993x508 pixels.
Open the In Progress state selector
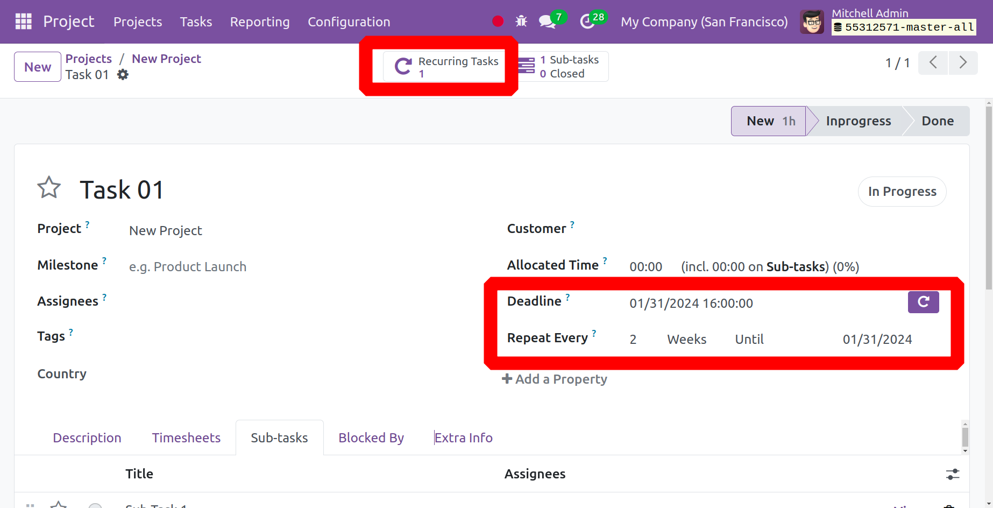[902, 192]
